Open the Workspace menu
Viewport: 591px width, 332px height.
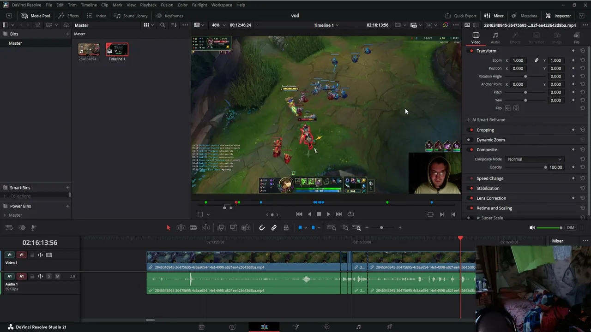222,5
